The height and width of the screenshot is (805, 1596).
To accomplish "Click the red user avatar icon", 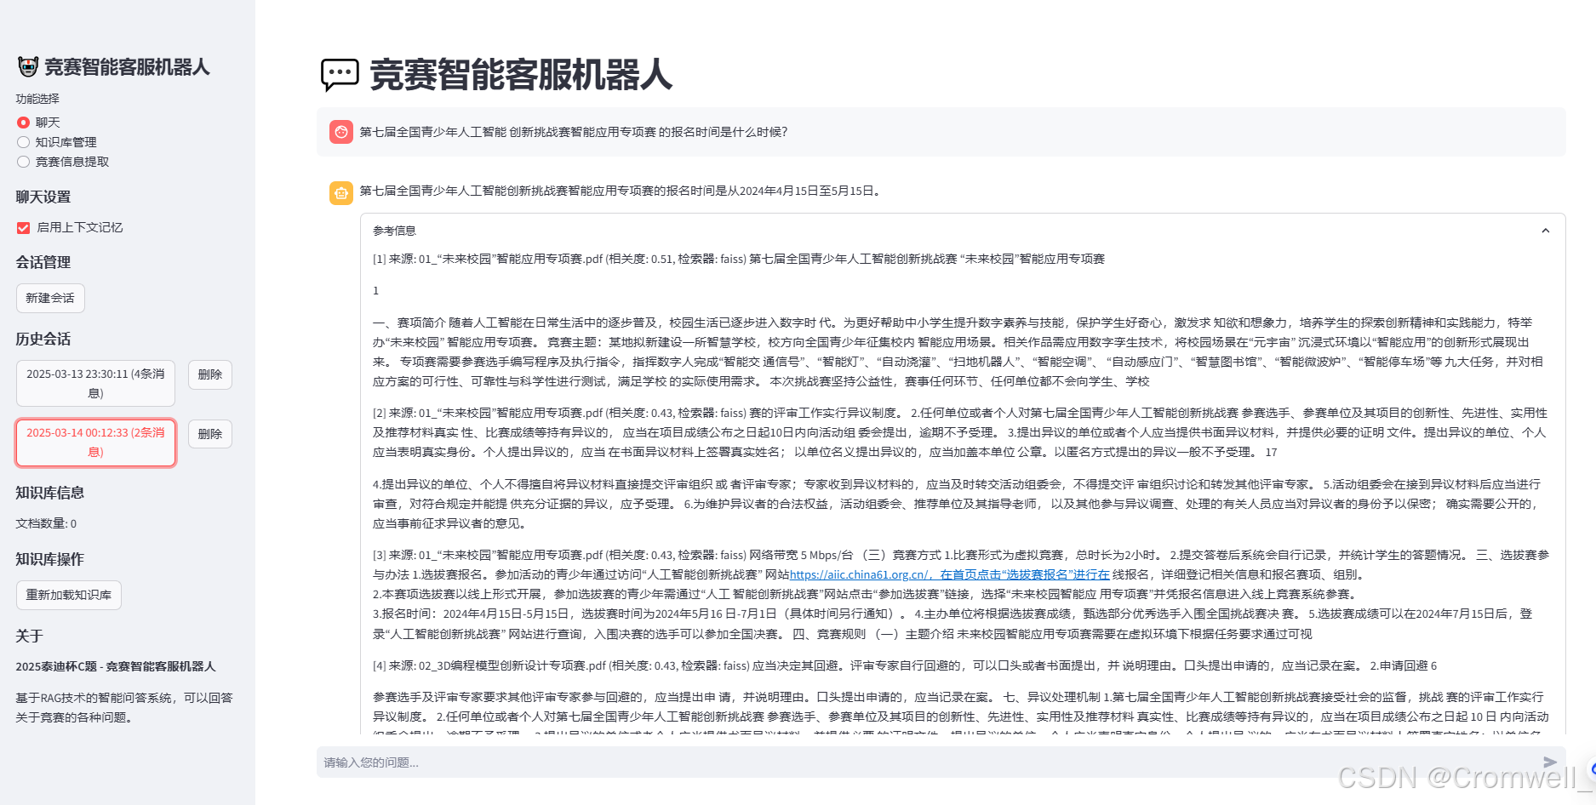I will (x=341, y=132).
